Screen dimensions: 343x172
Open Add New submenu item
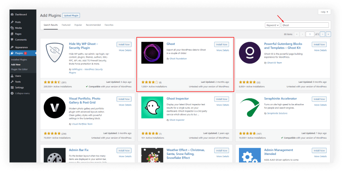point(16,65)
